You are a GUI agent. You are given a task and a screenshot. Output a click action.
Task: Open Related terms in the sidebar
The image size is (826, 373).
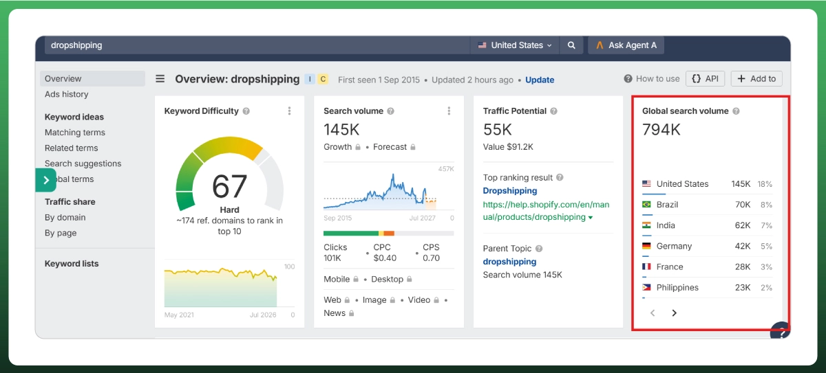click(x=72, y=148)
